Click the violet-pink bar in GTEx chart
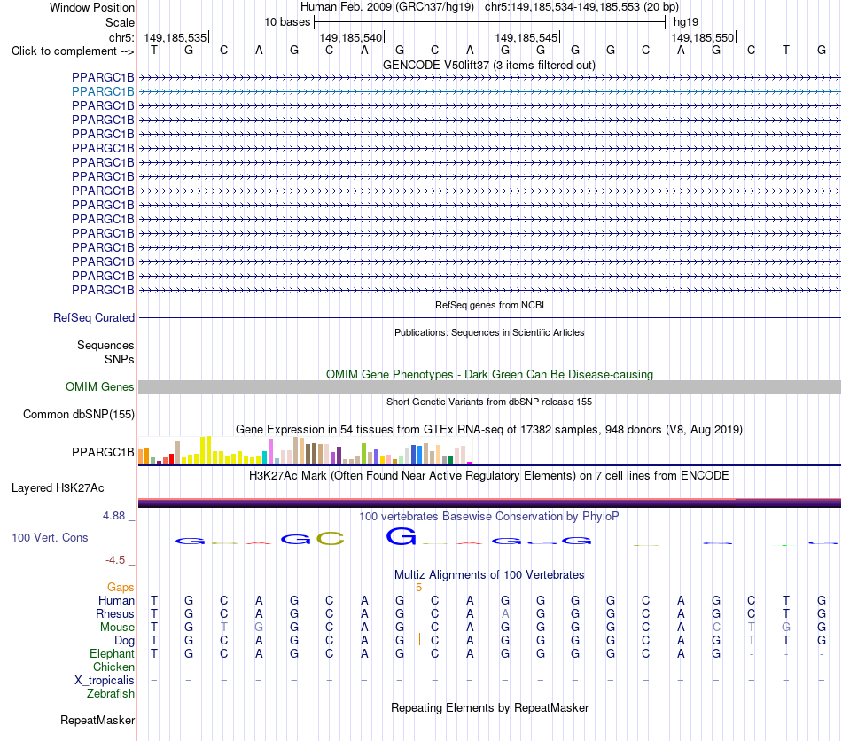Image resolution: width=842 pixels, height=741 pixels. pos(270,451)
